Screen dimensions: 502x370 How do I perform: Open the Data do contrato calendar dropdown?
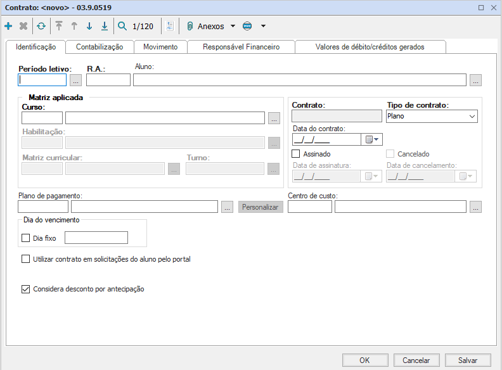click(x=371, y=140)
